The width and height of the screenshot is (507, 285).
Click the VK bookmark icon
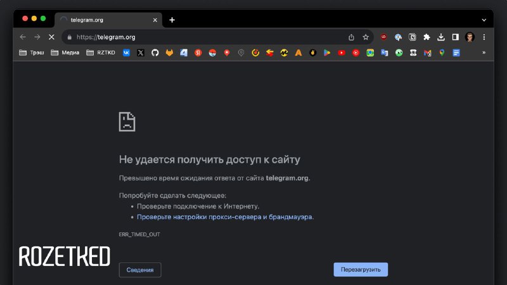(x=127, y=53)
